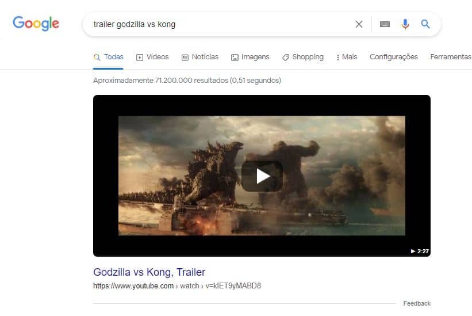
Task: Play the Godzilla vs Kong trailer video
Action: pos(262,176)
